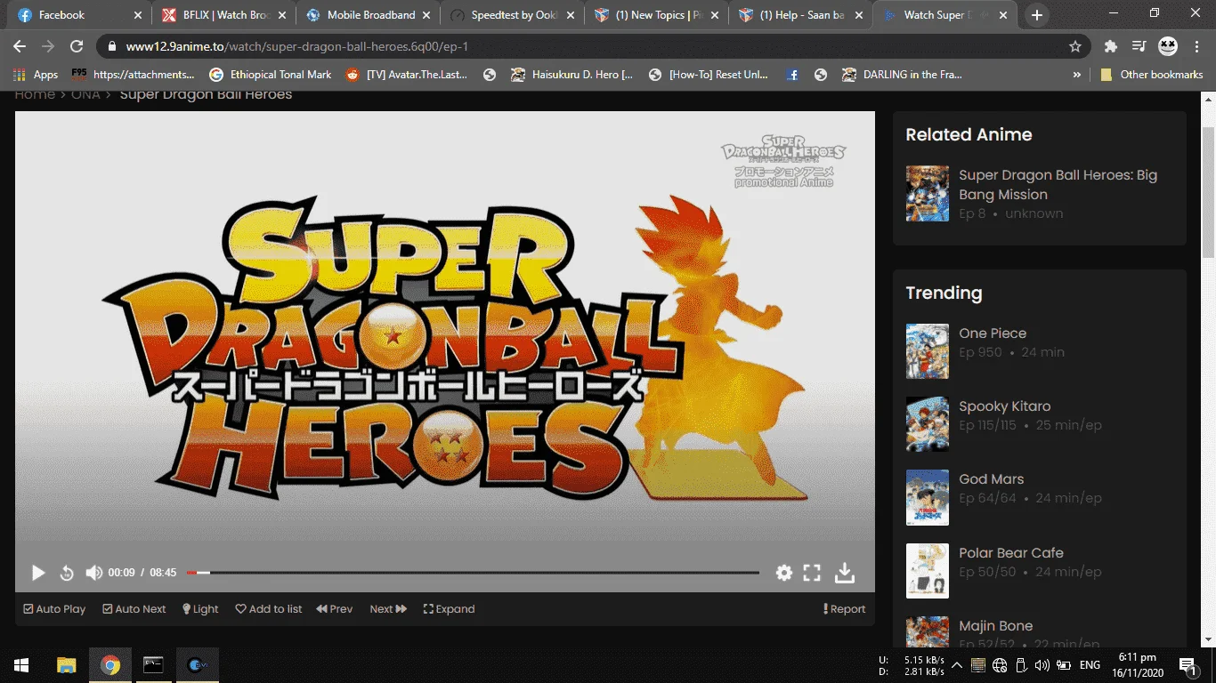
Task: Go to the Next episode
Action: coord(388,609)
